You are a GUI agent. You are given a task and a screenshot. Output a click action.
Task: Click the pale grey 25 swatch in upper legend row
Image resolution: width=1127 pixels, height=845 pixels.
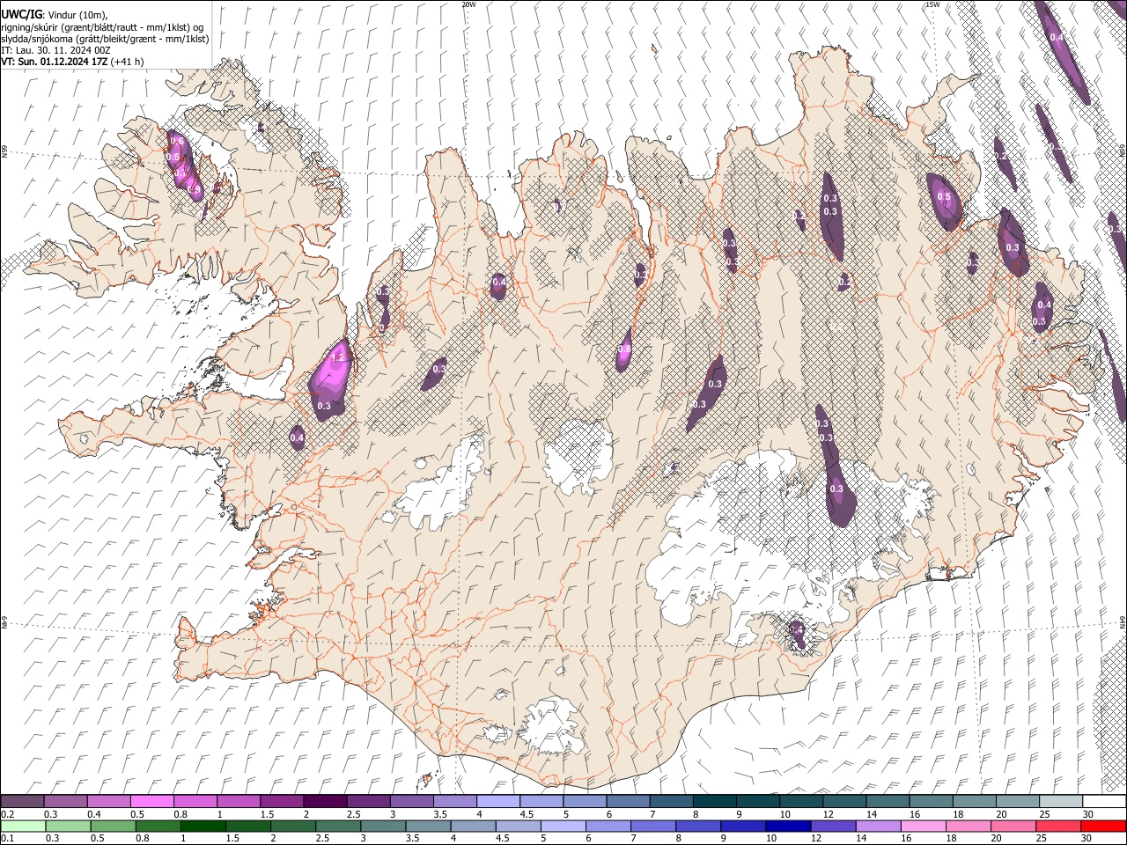[x=1061, y=802]
